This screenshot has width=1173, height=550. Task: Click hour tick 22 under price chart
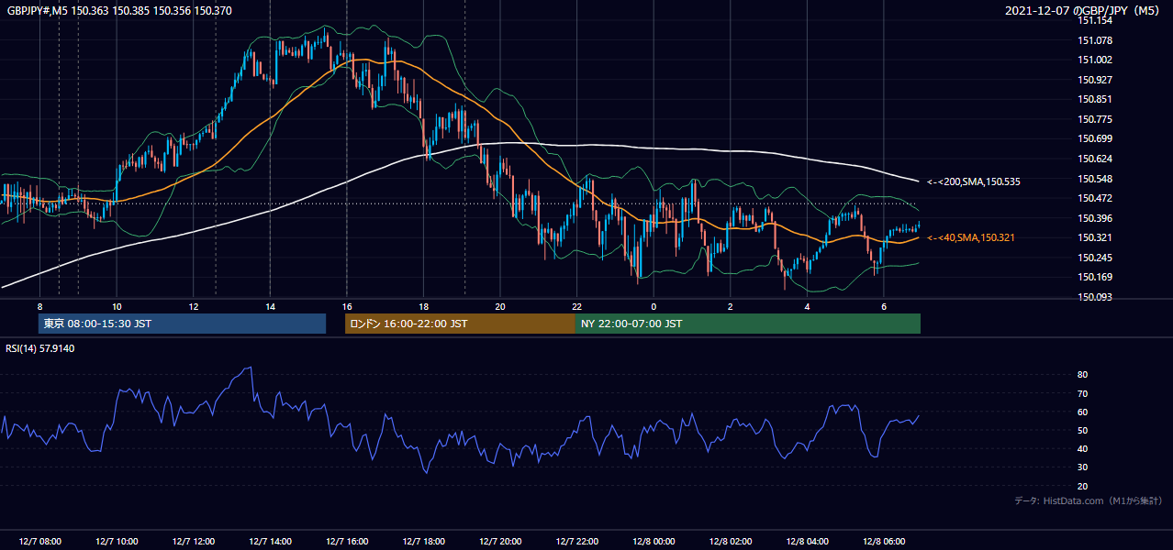point(576,306)
